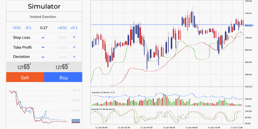Increase volume by 0.1
258x129 pixels.
[x=74, y=28]
